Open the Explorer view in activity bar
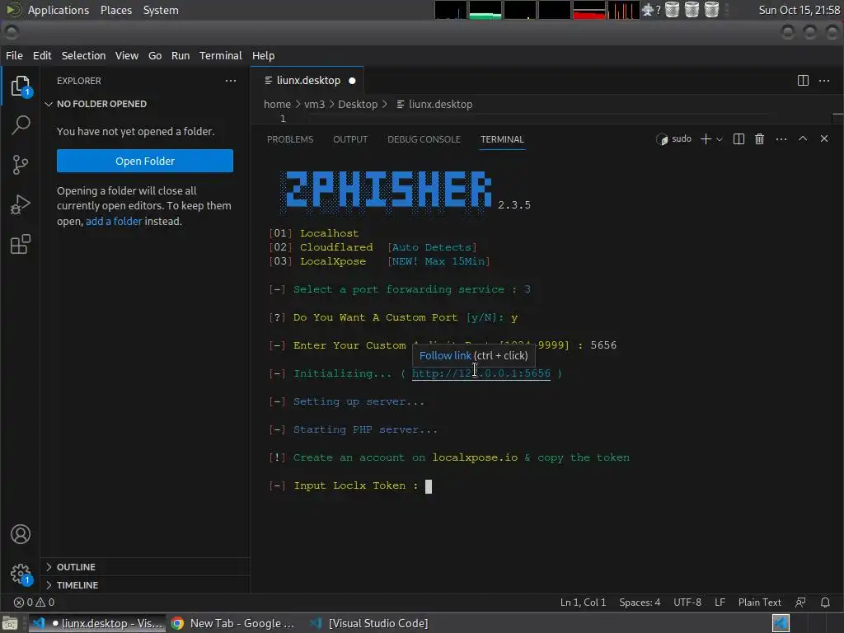The height and width of the screenshot is (633, 844). click(21, 86)
